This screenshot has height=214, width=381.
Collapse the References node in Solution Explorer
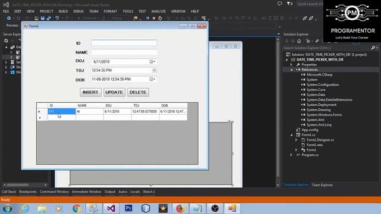coord(292,70)
